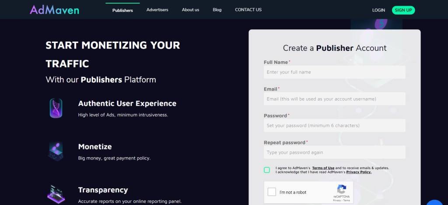Click the Authentic User Experience heading
Viewport: 448px width, 205px height.
127,103
